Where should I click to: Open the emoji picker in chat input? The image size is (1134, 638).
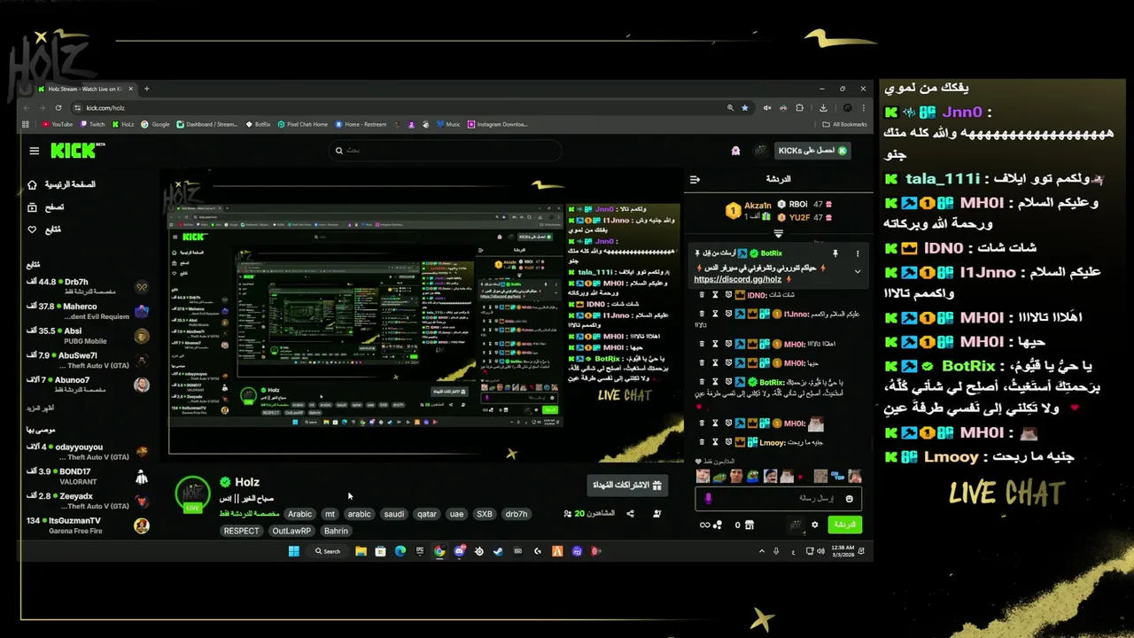click(x=849, y=499)
